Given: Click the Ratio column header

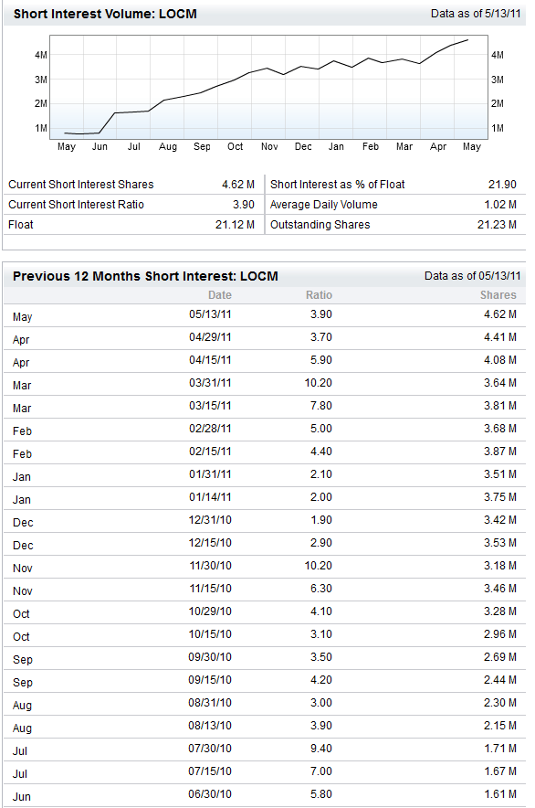Looking at the screenshot, I should [319, 294].
